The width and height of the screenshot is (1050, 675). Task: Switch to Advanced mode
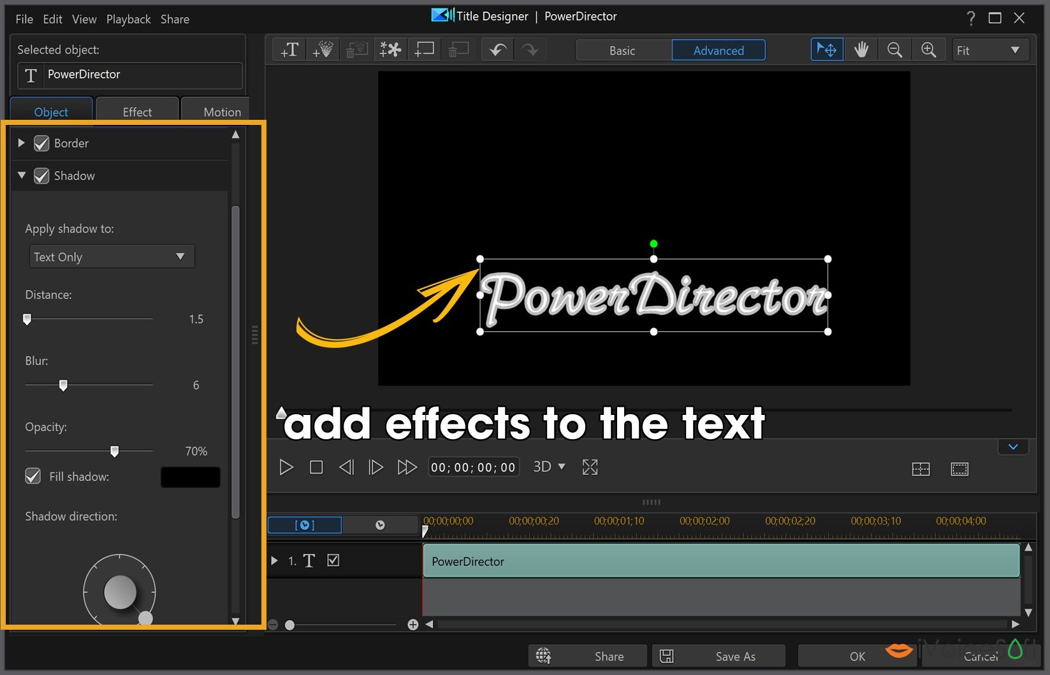tap(718, 50)
